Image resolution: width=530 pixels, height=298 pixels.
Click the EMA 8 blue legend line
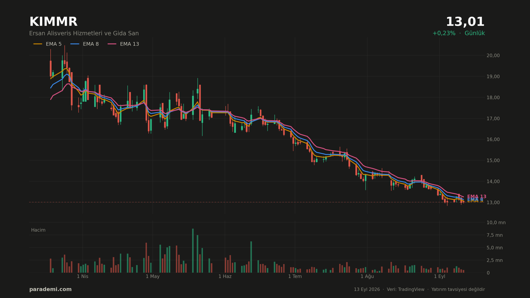75,44
